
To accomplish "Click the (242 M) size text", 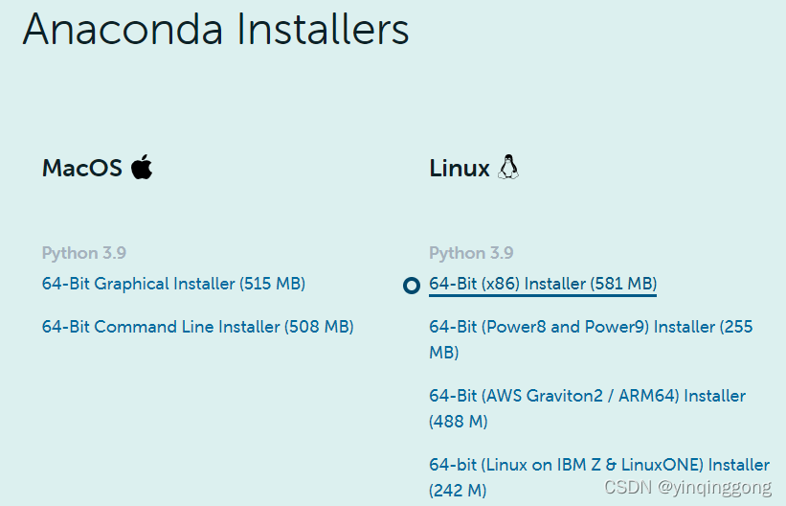I will (458, 490).
